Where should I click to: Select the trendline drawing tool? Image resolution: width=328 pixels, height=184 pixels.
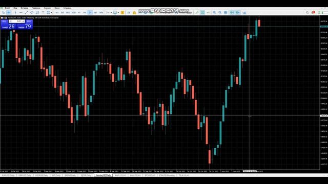point(26,13)
